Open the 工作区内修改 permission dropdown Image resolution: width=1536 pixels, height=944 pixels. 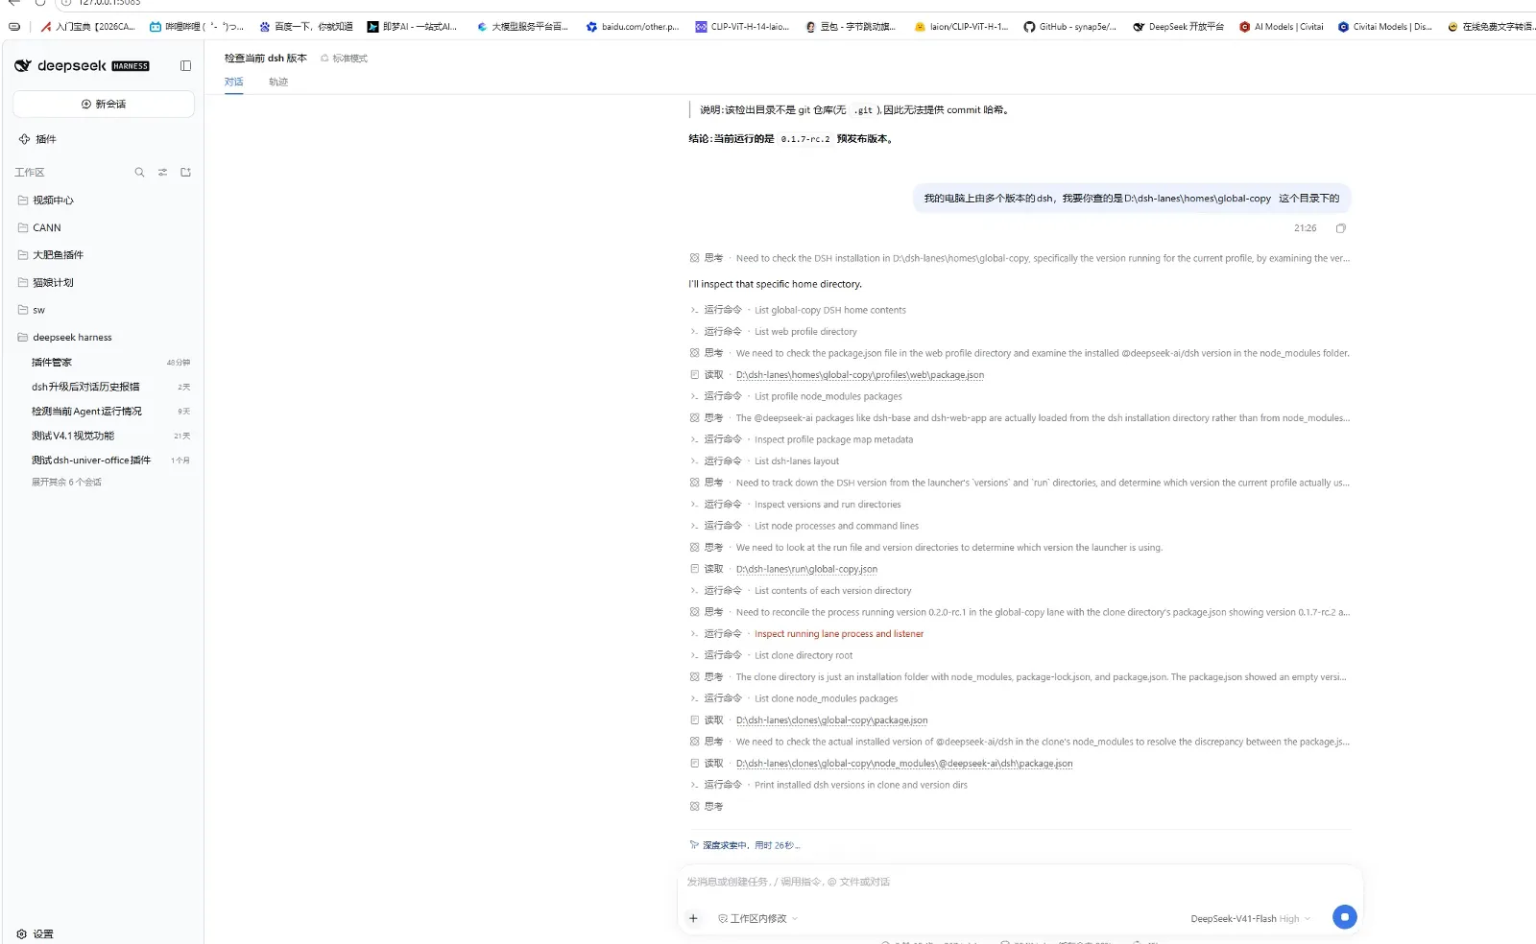758,919
